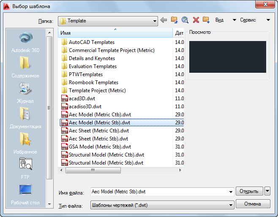
Task: Open the FTP locations shortcut
Action: click(25, 169)
